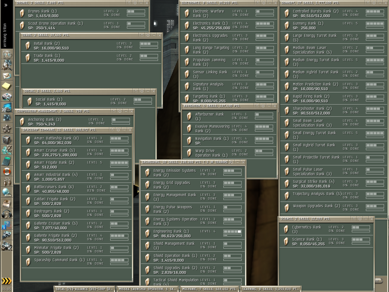This screenshot has height=292, width=389.
Task: Toggle the pin circle on Social window
Action: [142, 91]
